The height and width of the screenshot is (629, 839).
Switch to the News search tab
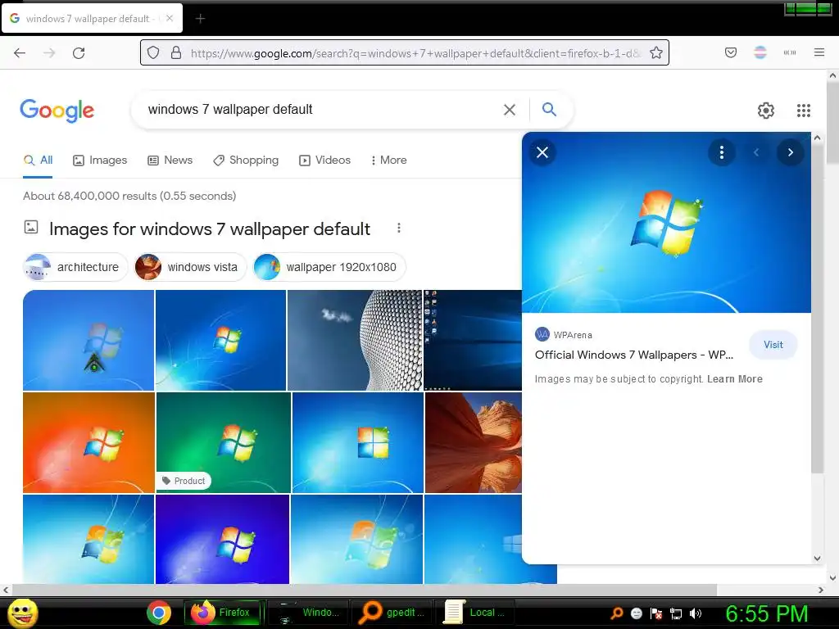click(x=170, y=160)
